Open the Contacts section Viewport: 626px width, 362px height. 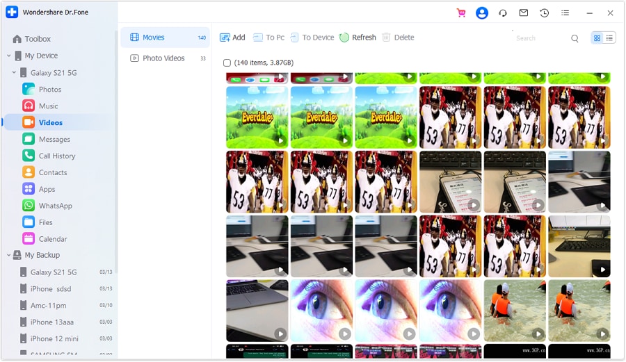click(x=53, y=172)
